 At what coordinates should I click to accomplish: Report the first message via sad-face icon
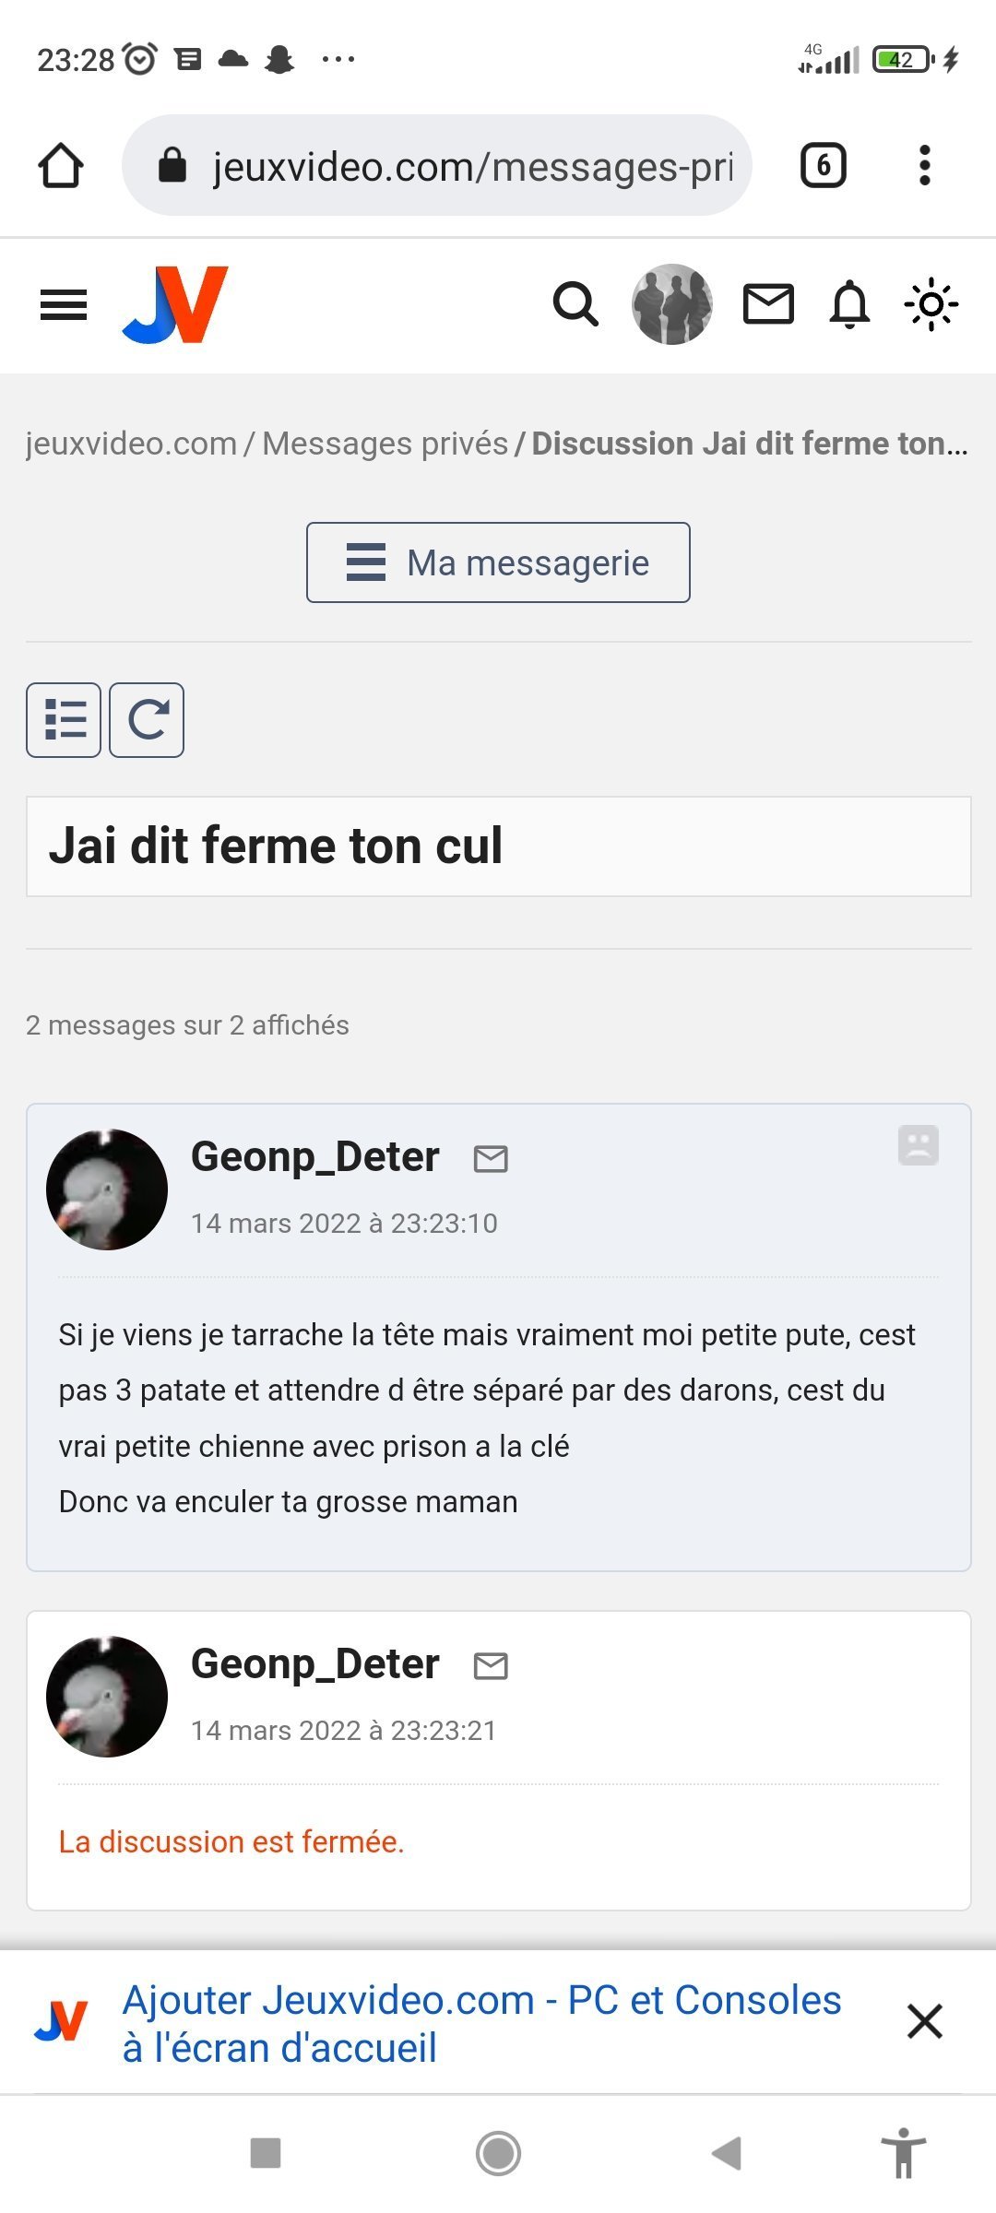coord(918,1145)
